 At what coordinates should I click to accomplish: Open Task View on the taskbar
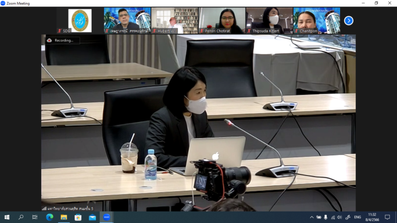click(35, 217)
